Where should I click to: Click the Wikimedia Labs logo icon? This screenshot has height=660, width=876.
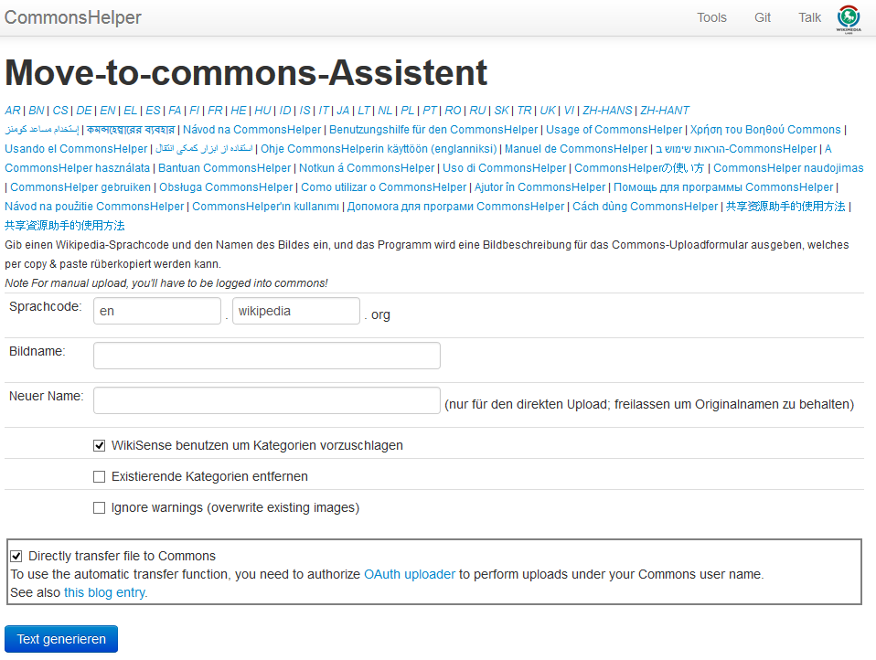848,19
